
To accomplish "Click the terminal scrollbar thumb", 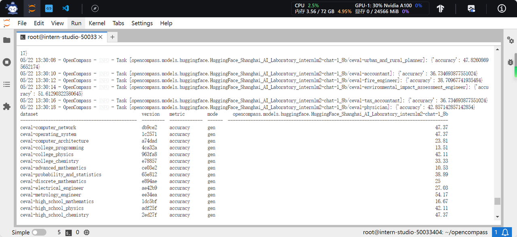I will (x=497, y=201).
